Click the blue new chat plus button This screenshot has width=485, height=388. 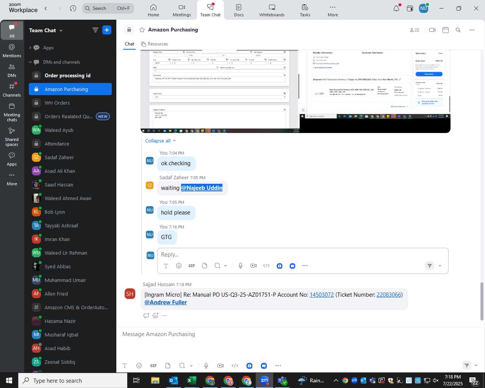(x=107, y=30)
